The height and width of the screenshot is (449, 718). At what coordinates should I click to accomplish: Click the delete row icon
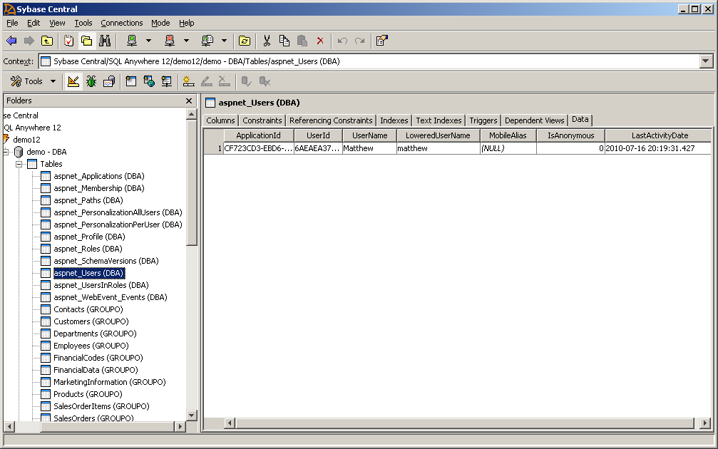(x=224, y=81)
